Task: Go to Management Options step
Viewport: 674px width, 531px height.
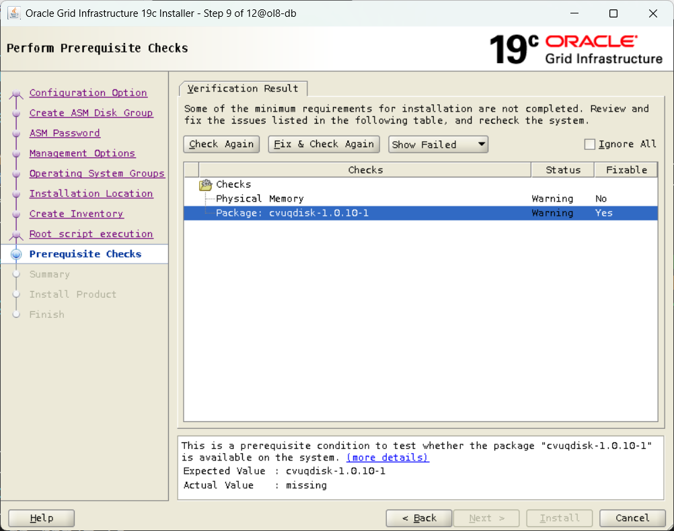Action: tap(82, 153)
